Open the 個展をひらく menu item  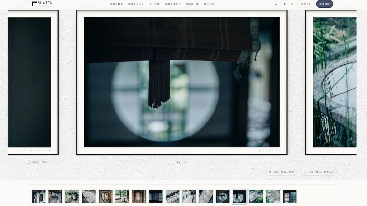(x=136, y=4)
